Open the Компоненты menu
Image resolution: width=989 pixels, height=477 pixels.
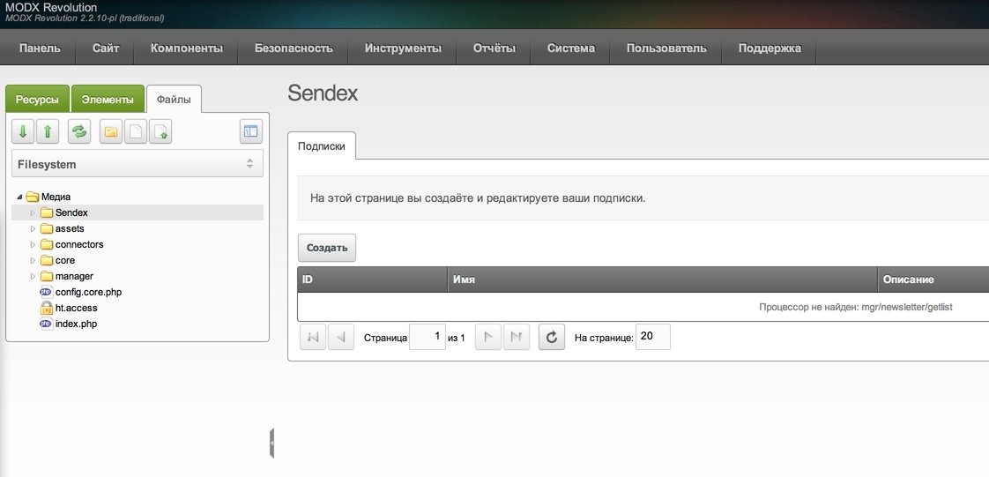pos(186,48)
